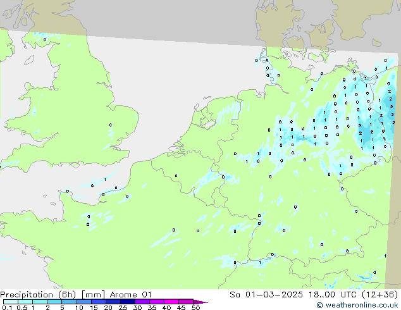This screenshot has width=401, height=310.
Task: Click the legend swatch between 1 and 2
Action: (40, 302)
